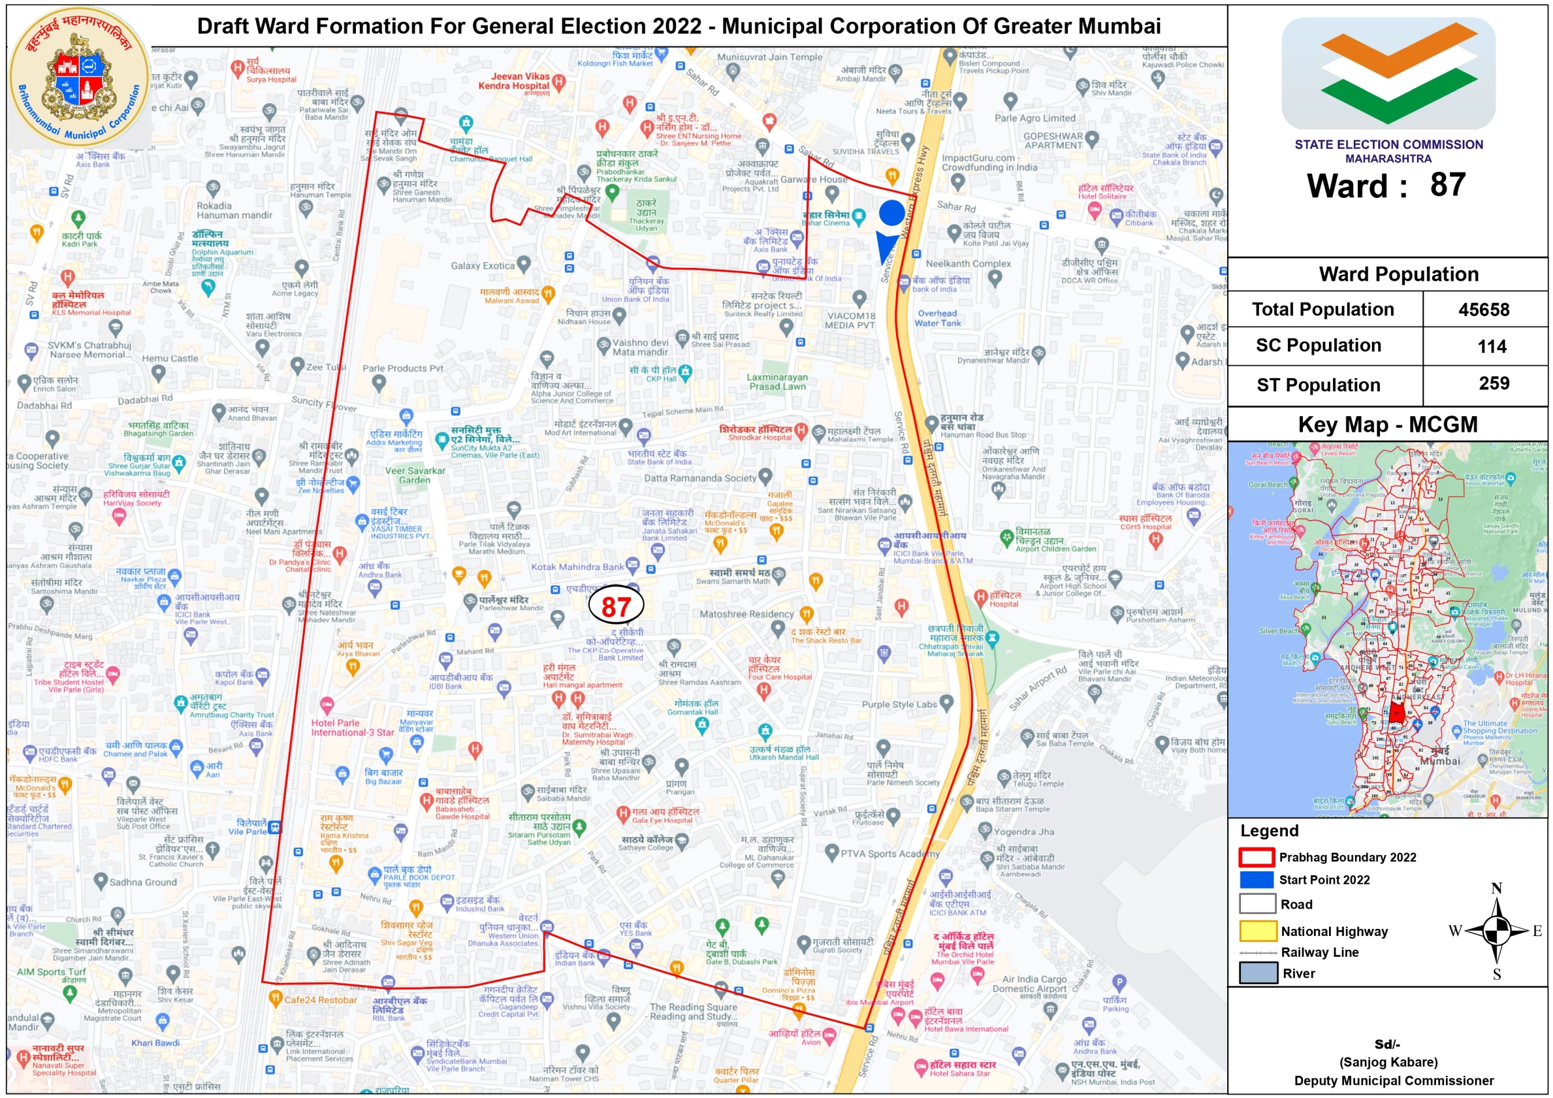Screen dimensions: 1553x1098
Task: Click the Vile Parle railway station icon
Action: [276, 827]
